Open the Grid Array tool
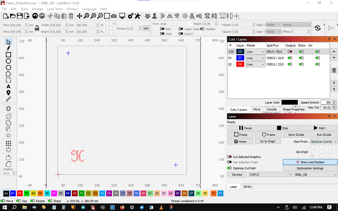The image size is (338, 211). [x=8, y=143]
